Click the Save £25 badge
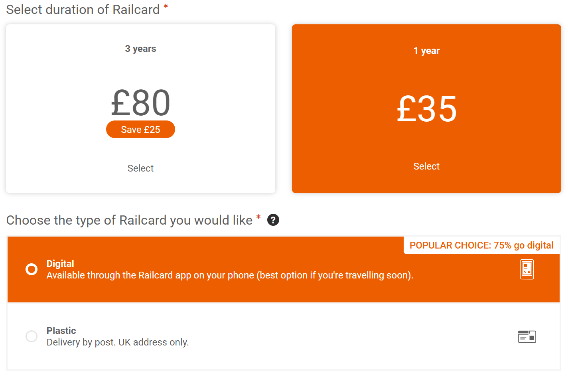The width and height of the screenshot is (568, 377). [x=140, y=130]
